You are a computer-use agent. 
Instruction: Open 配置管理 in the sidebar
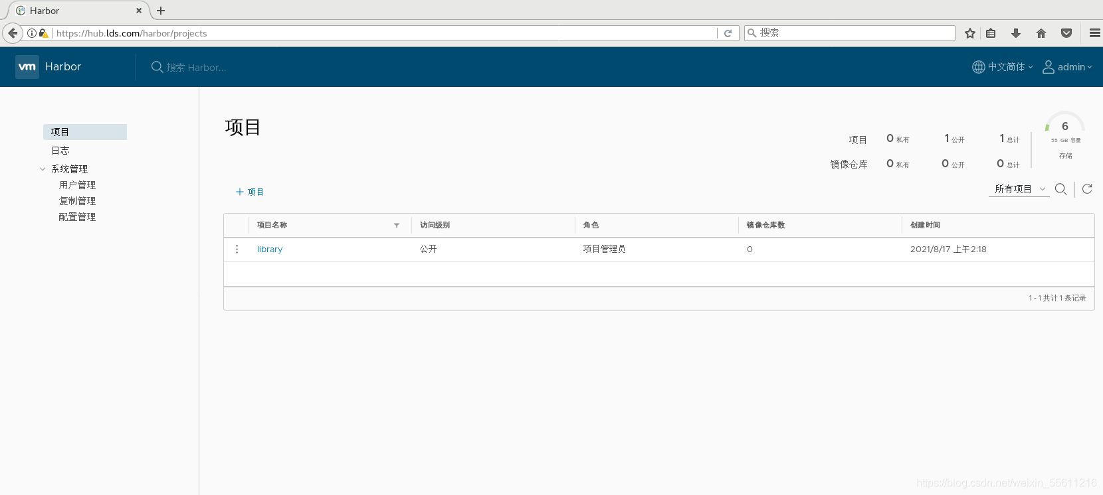coord(77,217)
